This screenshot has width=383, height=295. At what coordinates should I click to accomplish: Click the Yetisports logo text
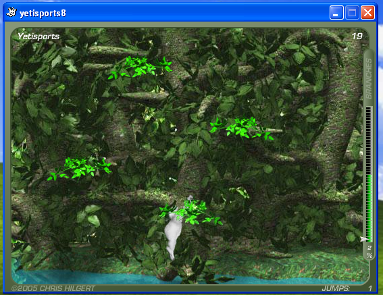pos(39,36)
